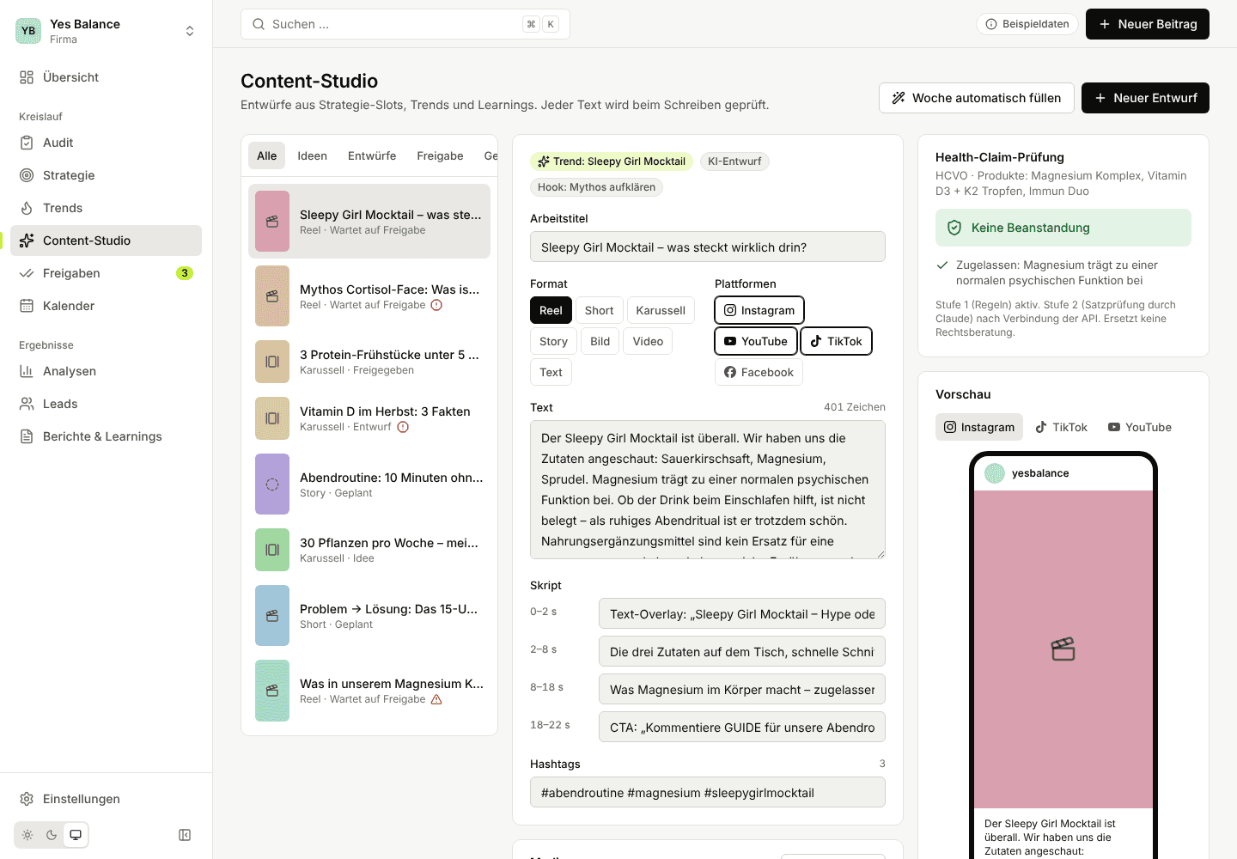Click Woche automatisch füllen
Screen dimensions: 1237x859
(x=977, y=98)
